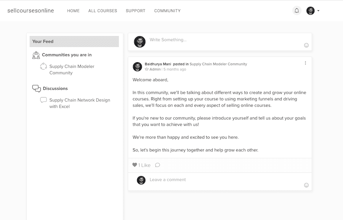343x220 pixels.
Task: Open Supply Chain Modeler Community link in post
Action: 218,64
